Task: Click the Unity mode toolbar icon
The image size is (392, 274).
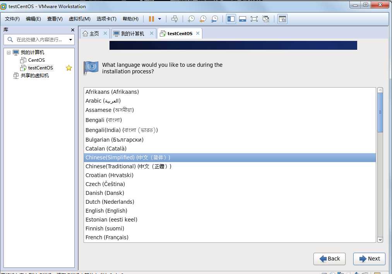Action: coord(266,19)
